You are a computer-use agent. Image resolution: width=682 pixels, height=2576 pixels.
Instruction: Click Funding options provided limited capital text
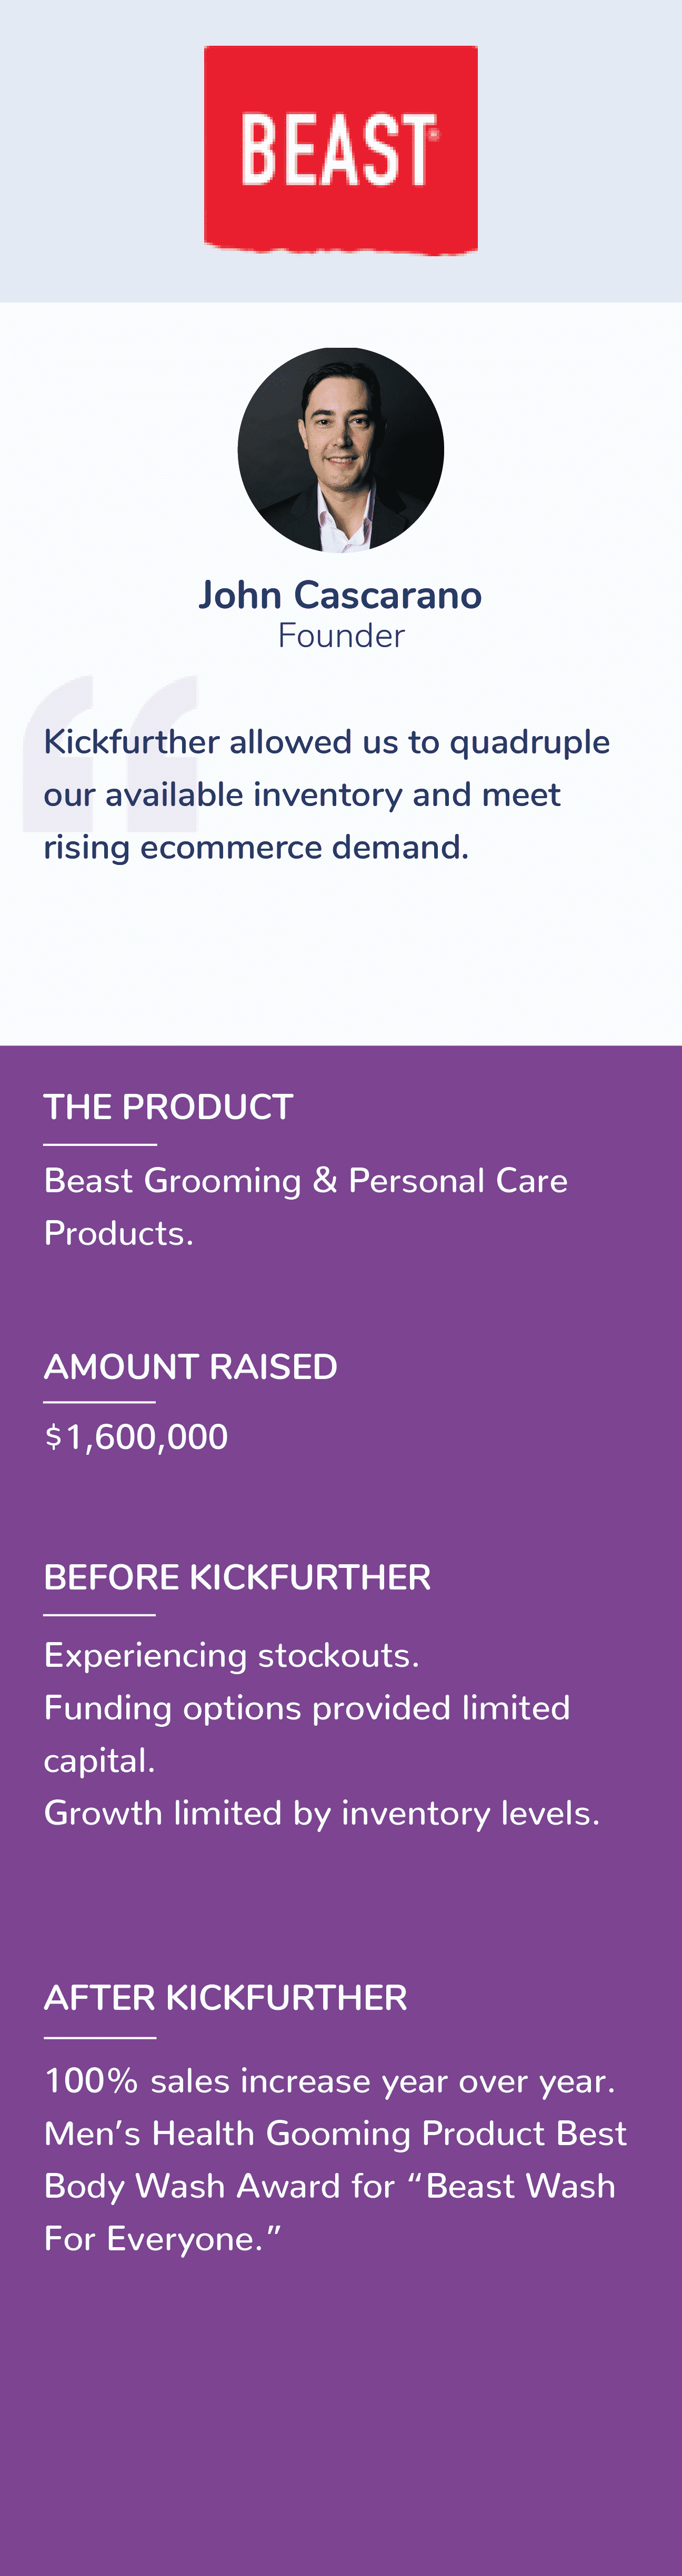(307, 1734)
